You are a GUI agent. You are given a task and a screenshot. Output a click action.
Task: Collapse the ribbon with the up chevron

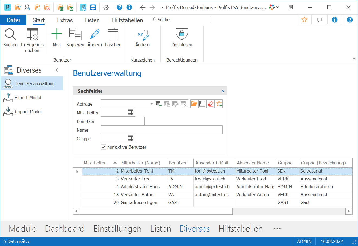(x=354, y=59)
